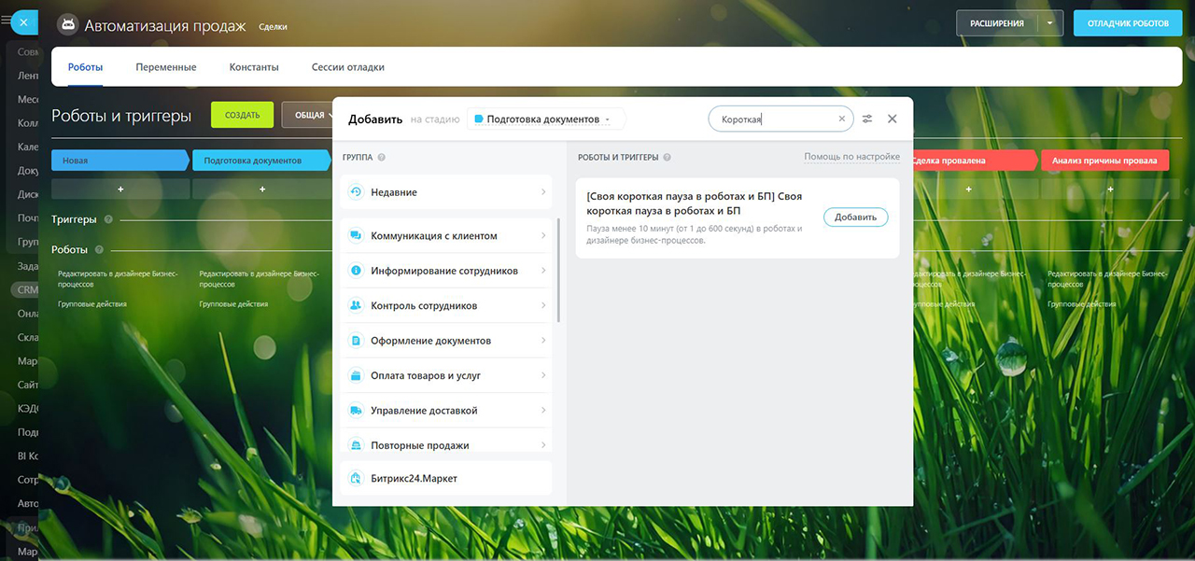This screenshot has width=1195, height=561.
Task: Open the filter settings icon beside search
Action: 867,119
